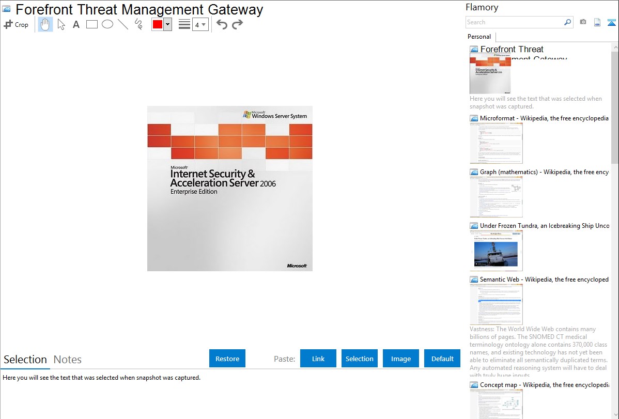Click the Graph (mathematics) - Wikipedia title

(544, 172)
